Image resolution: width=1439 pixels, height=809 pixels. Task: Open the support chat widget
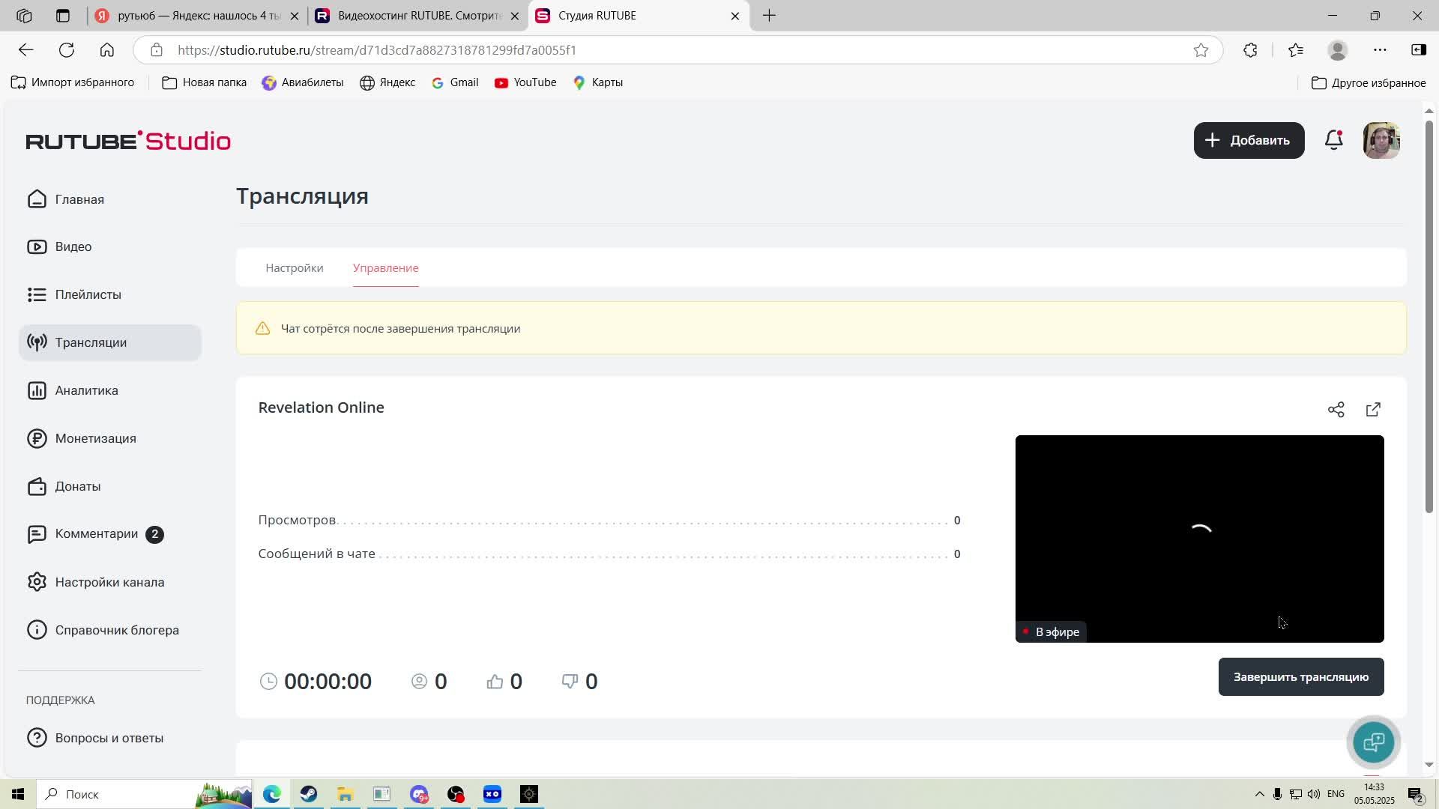(1373, 742)
